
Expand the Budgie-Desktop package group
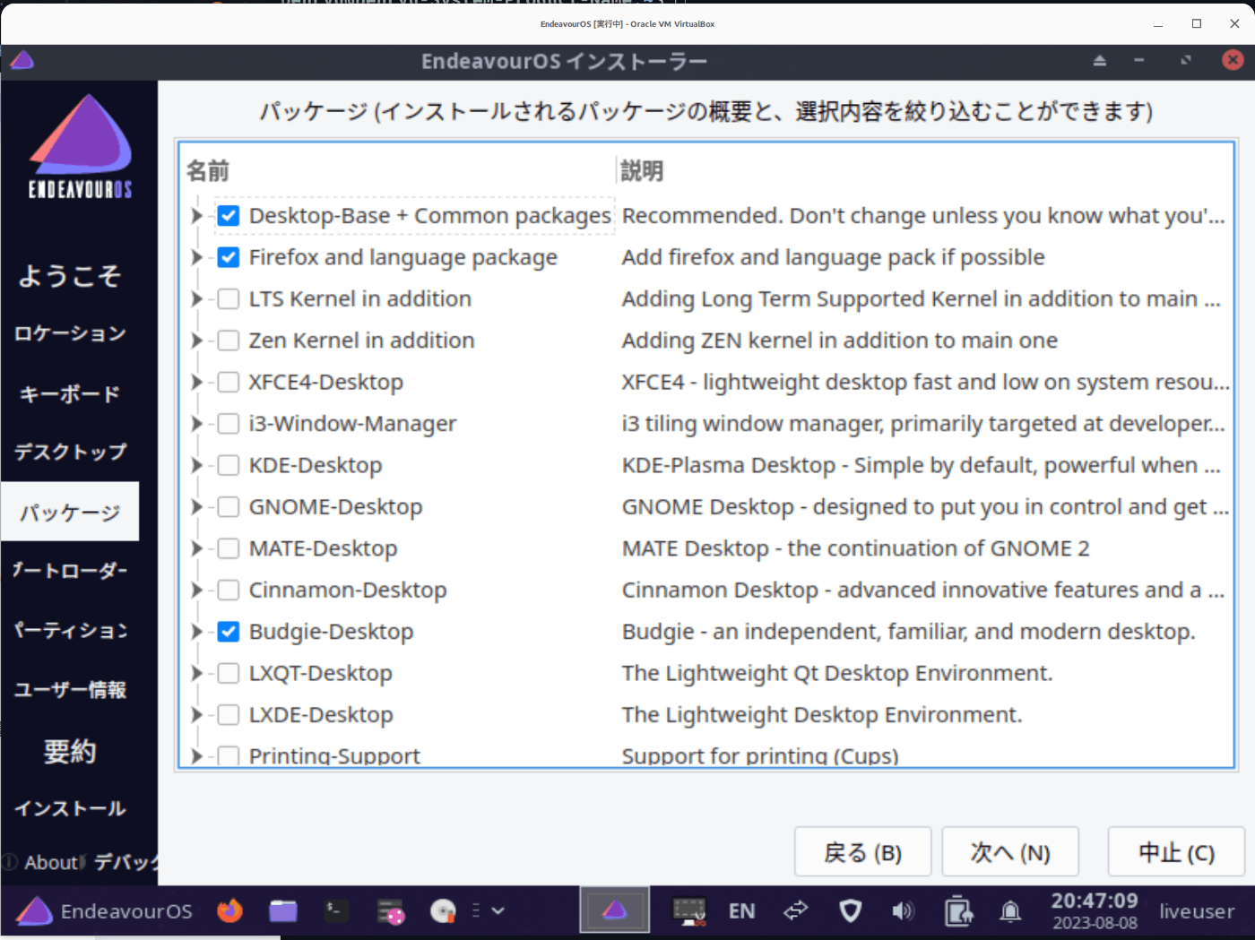click(x=196, y=632)
